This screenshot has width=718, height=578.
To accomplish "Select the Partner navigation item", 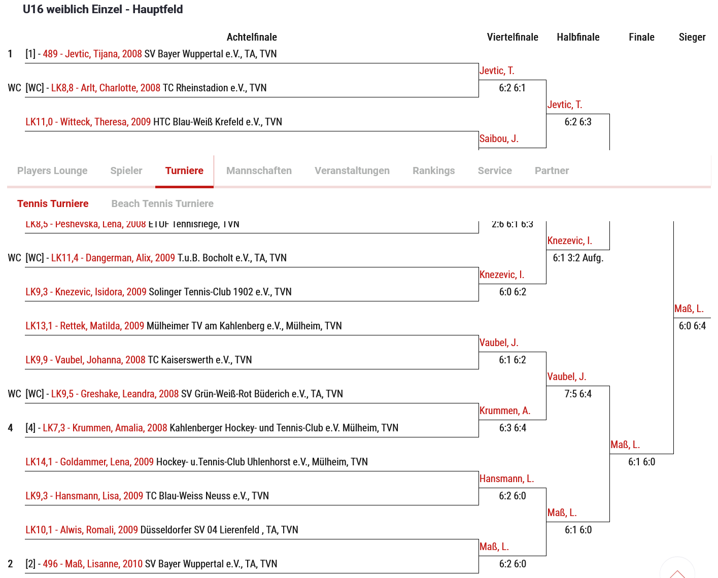I will coord(552,171).
